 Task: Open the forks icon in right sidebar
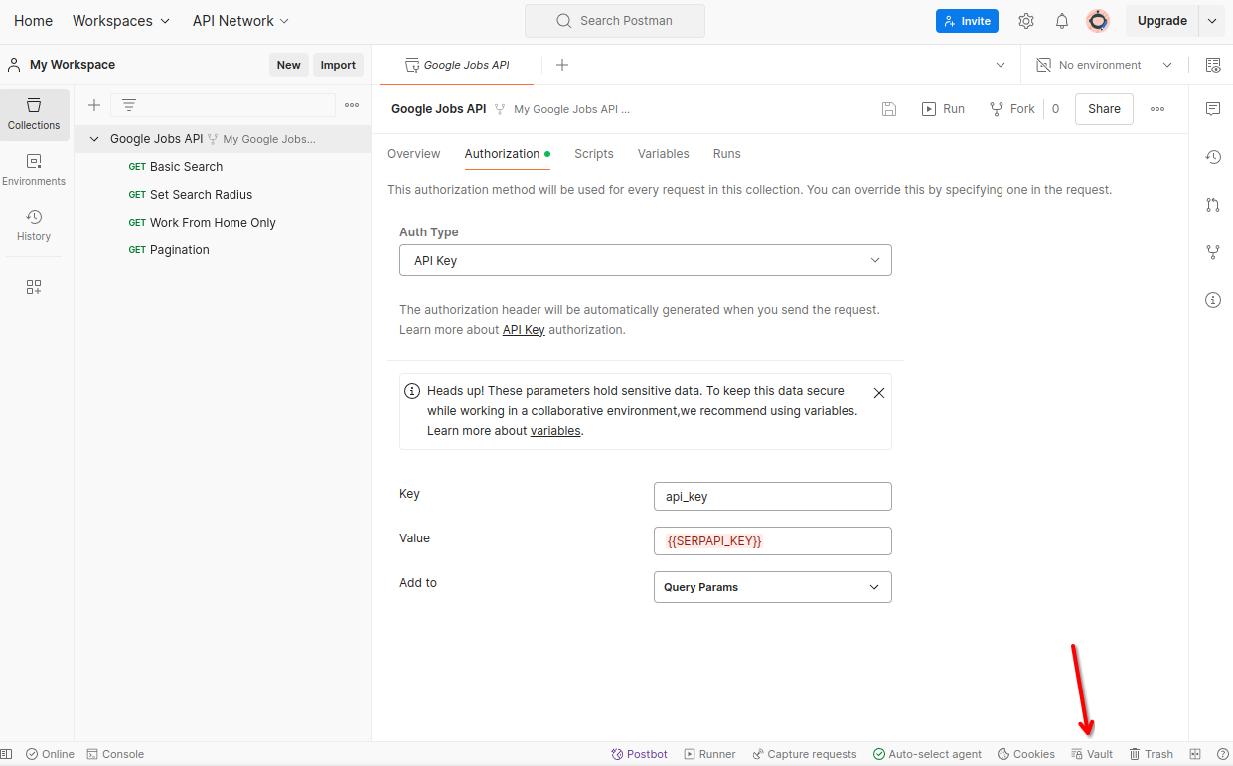tap(1213, 252)
